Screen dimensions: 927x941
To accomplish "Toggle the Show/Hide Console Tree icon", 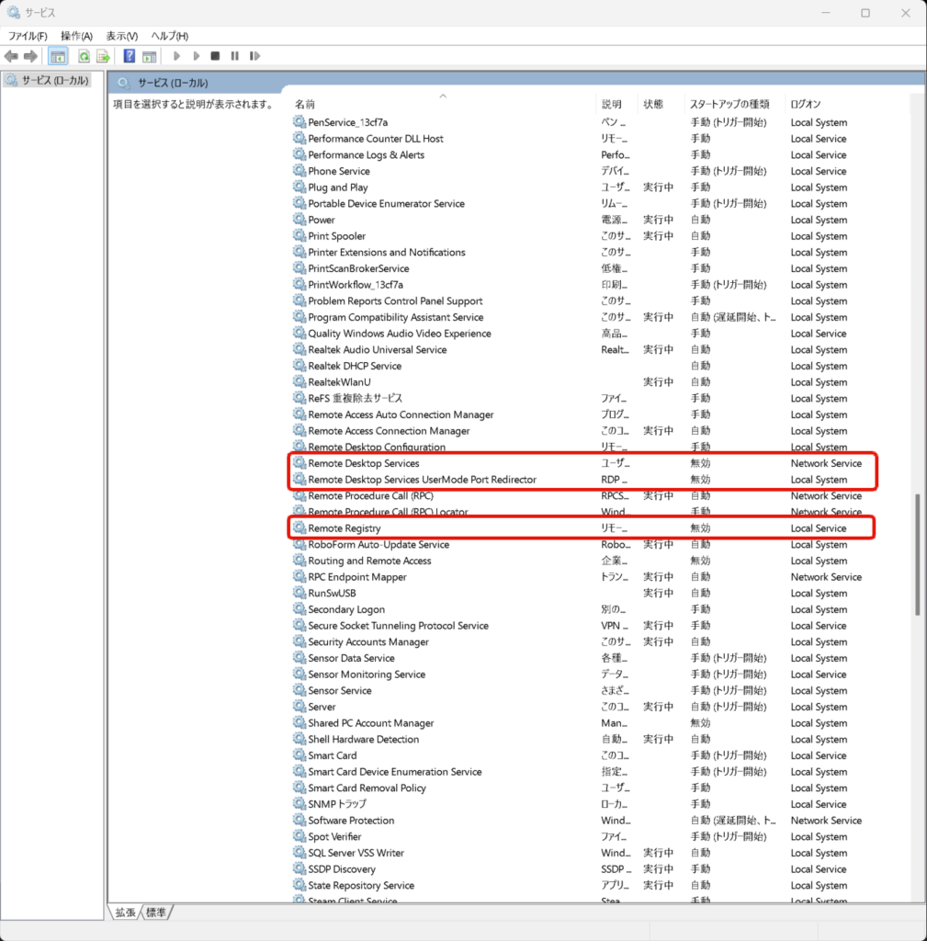I will (58, 56).
